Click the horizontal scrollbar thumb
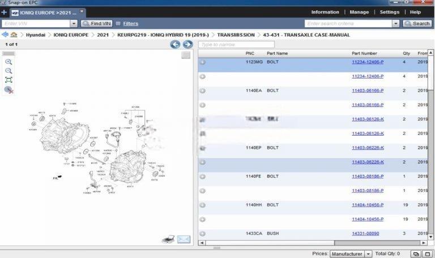Image resolution: width=435 pixels, height=258 pixels. [270, 243]
